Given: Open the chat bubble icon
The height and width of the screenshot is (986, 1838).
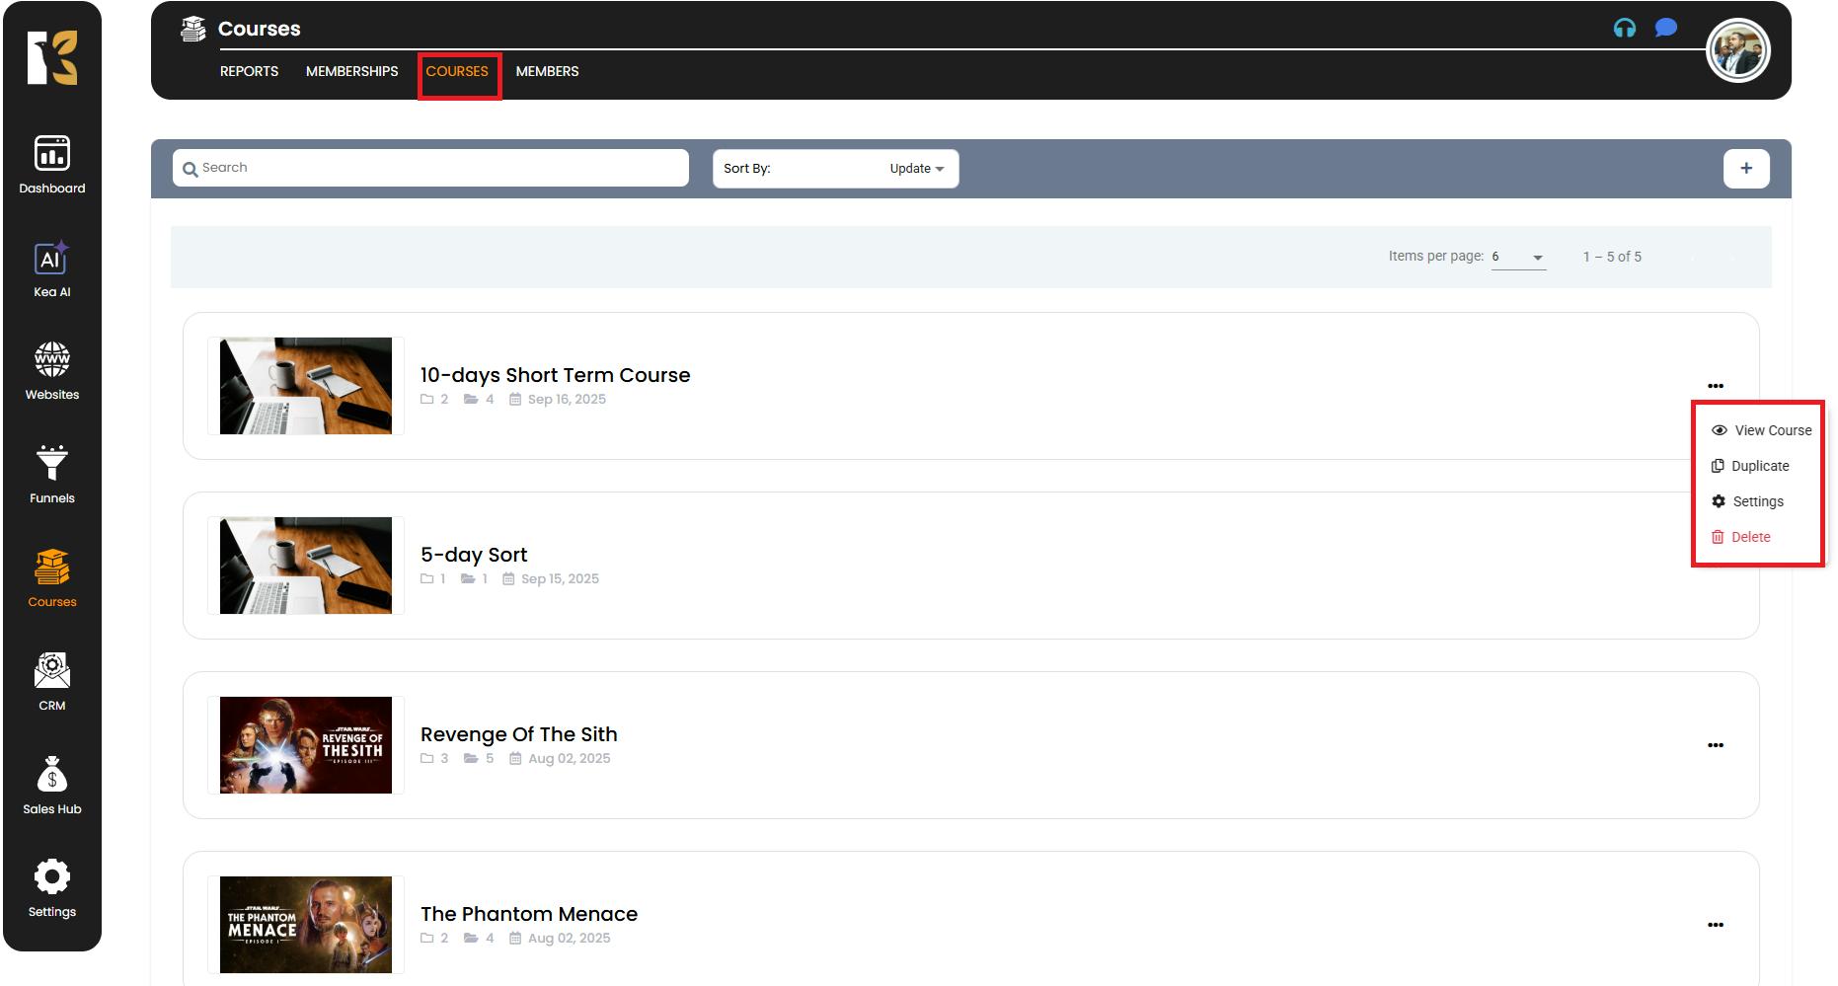Looking at the screenshot, I should (x=1666, y=28).
